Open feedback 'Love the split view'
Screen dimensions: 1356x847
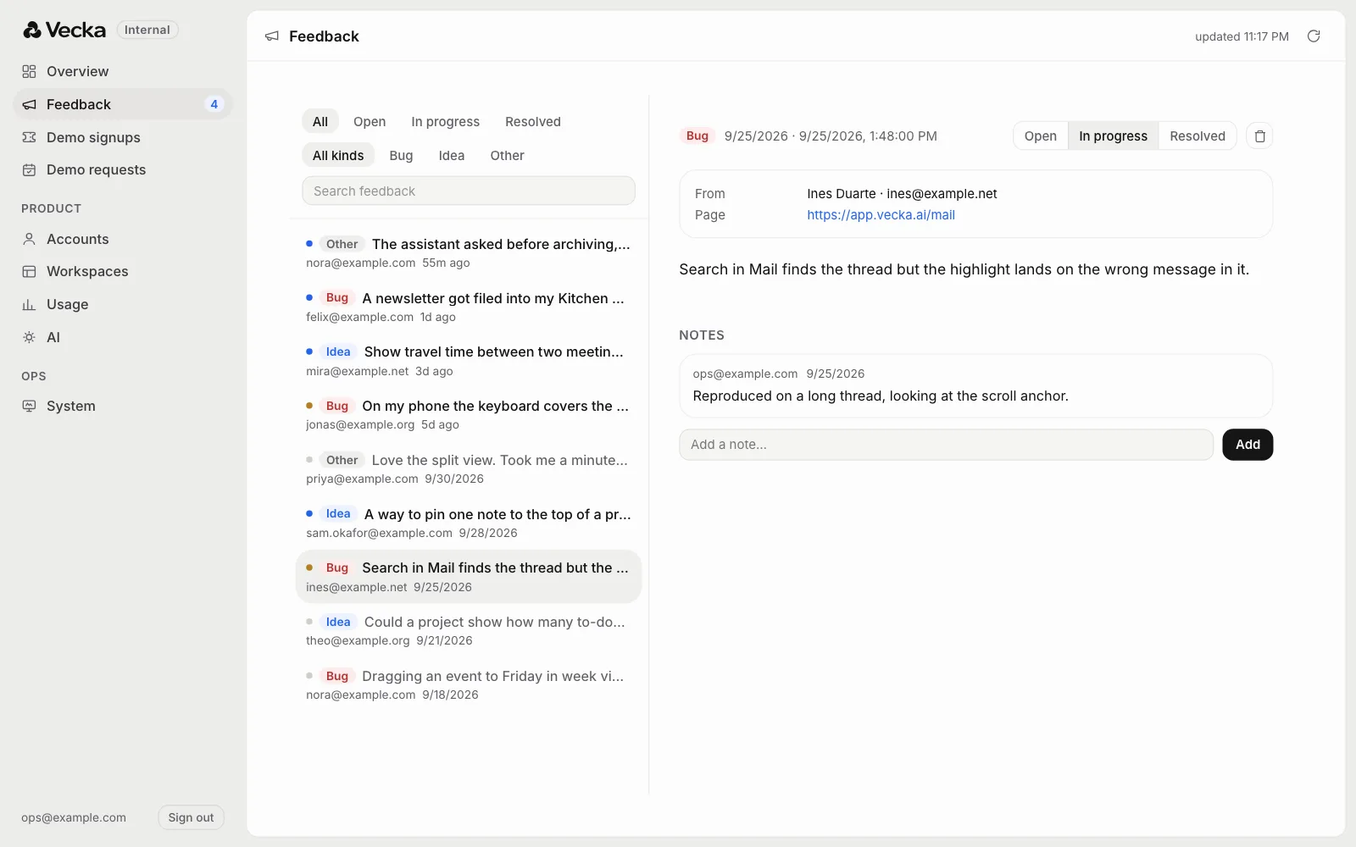pyautogui.click(x=469, y=468)
